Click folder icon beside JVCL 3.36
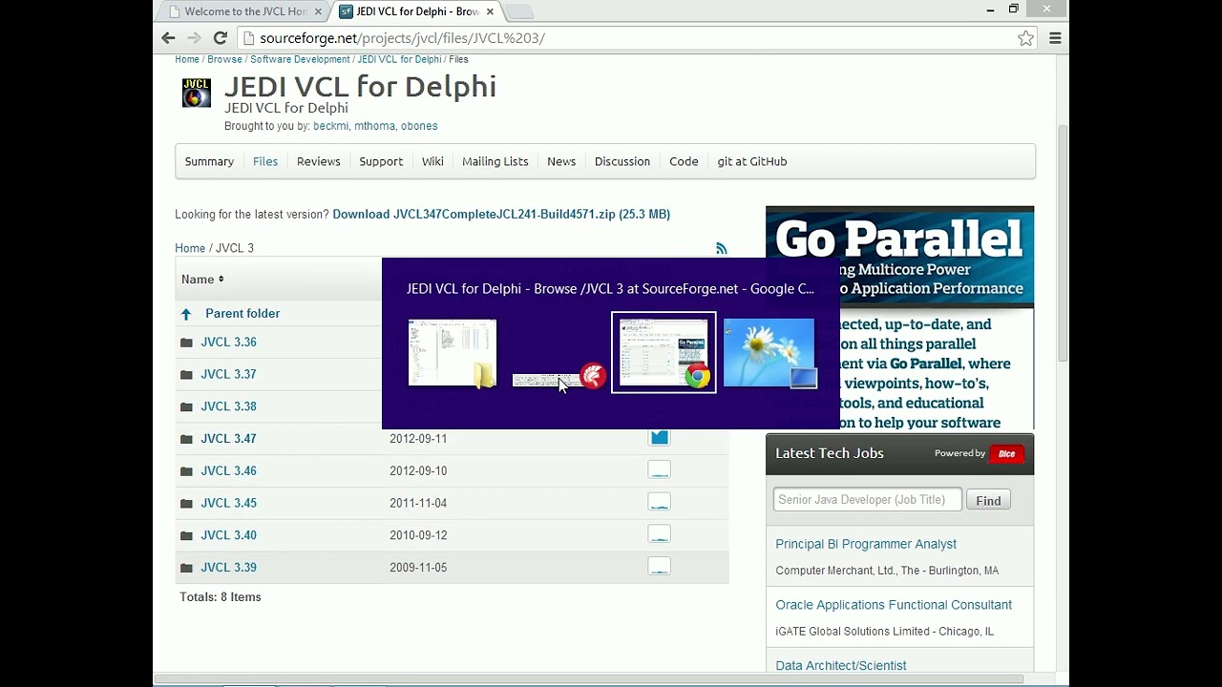The image size is (1222, 687). click(186, 343)
